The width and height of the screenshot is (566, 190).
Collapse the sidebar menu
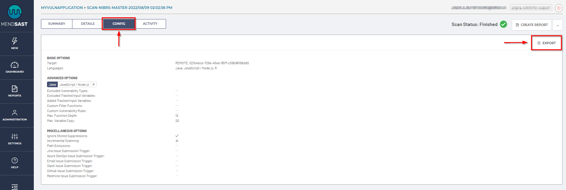(x=14, y=187)
